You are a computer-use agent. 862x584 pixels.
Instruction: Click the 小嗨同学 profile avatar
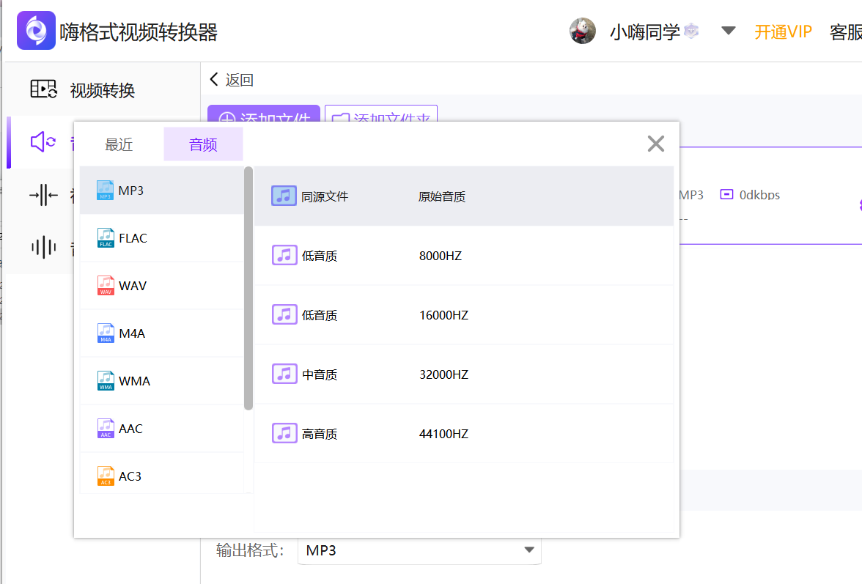[582, 31]
